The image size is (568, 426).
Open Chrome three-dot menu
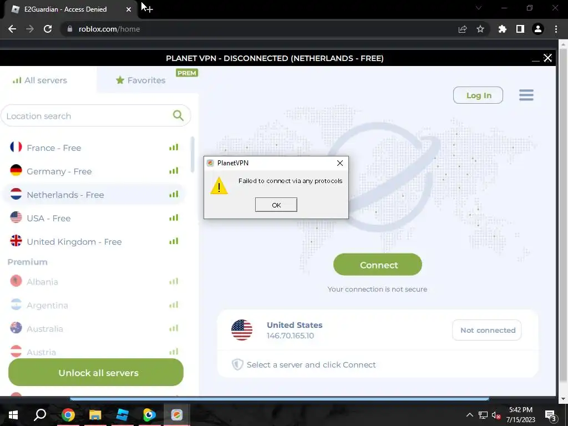[556, 29]
